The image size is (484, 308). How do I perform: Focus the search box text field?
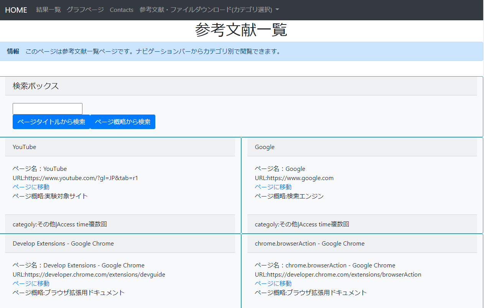click(48, 109)
